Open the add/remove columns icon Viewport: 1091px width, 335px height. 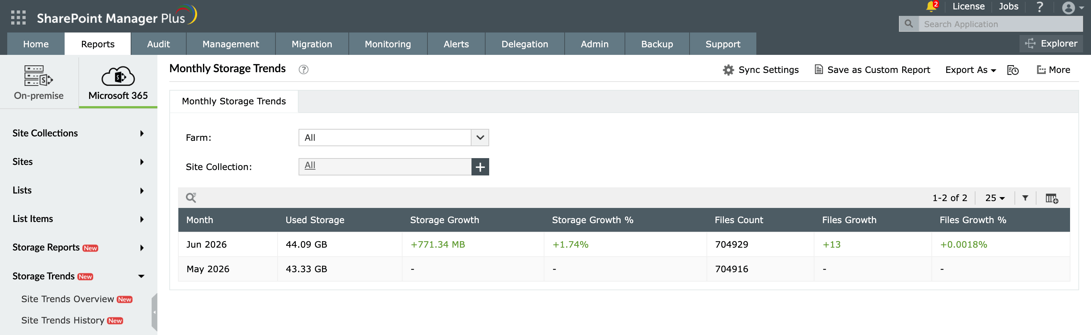[x=1052, y=198]
